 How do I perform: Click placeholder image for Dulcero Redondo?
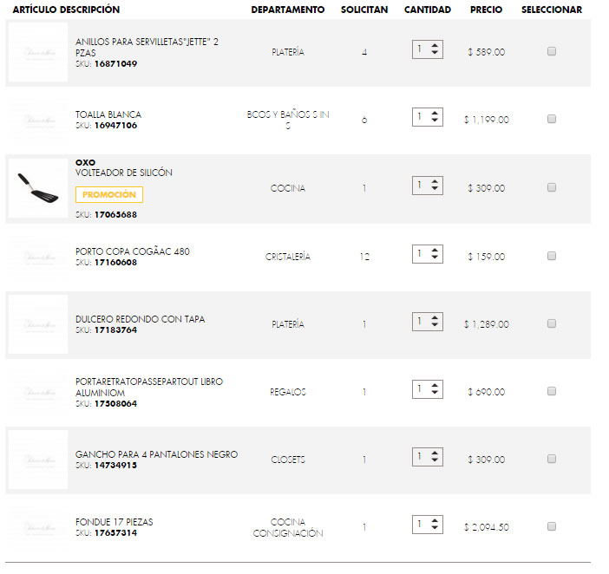(37, 324)
